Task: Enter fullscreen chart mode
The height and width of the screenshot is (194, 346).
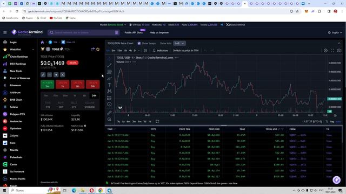Action: pyautogui.click(x=332, y=51)
